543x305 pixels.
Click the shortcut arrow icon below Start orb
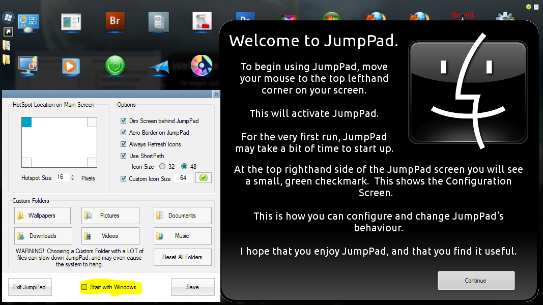pyautogui.click(x=8, y=32)
